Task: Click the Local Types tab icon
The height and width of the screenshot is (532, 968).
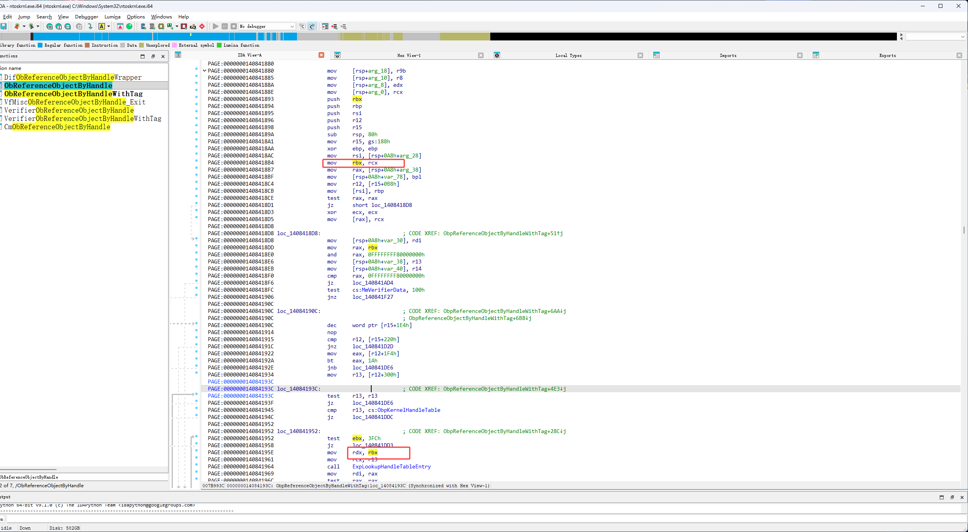Action: [497, 55]
